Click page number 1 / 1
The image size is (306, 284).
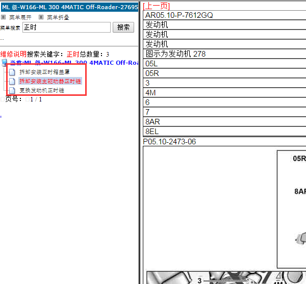point(36,99)
